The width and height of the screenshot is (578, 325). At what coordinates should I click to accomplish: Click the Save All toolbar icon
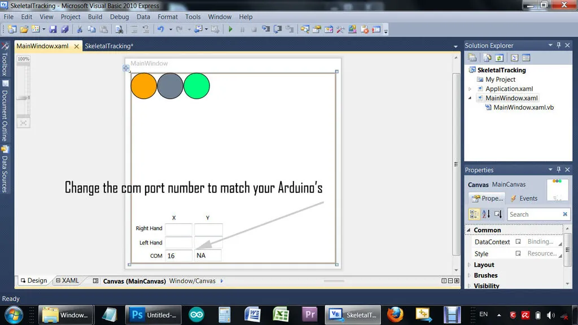tap(64, 29)
